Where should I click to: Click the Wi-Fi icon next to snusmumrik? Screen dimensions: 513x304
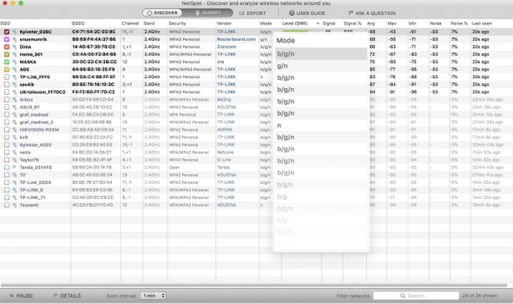[x=14, y=39]
